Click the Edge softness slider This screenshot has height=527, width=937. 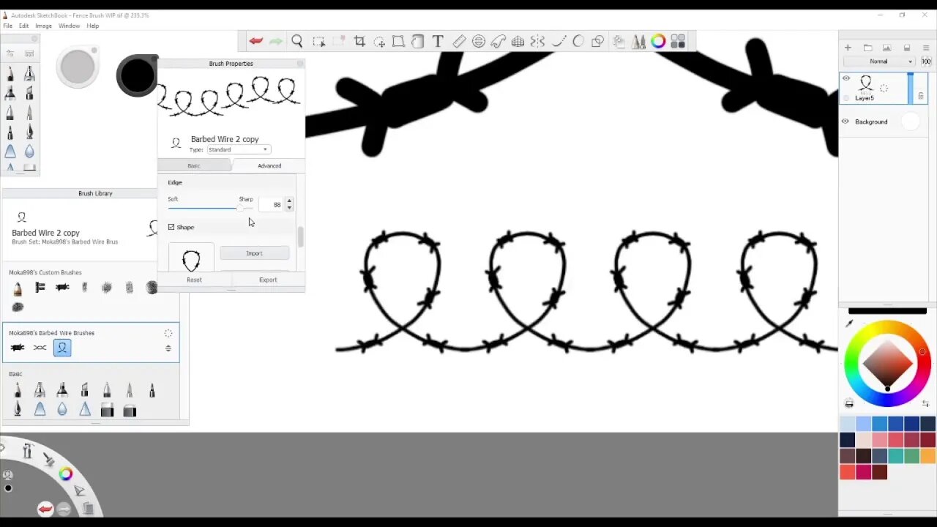point(210,209)
